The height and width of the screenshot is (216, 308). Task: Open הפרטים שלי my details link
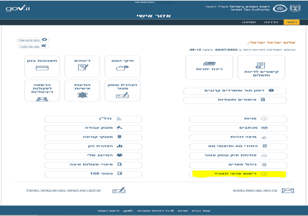(33, 40)
